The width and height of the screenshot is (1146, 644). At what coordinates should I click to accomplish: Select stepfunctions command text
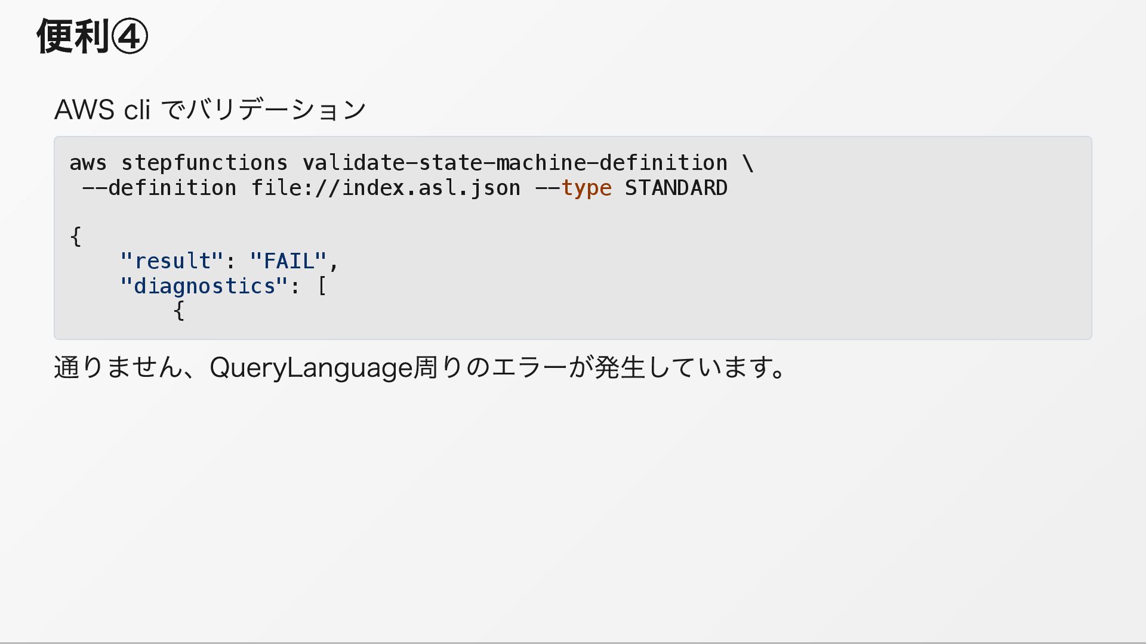204,163
